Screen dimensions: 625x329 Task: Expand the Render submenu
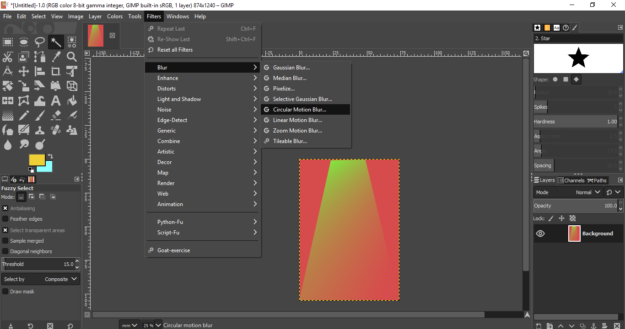(203, 183)
